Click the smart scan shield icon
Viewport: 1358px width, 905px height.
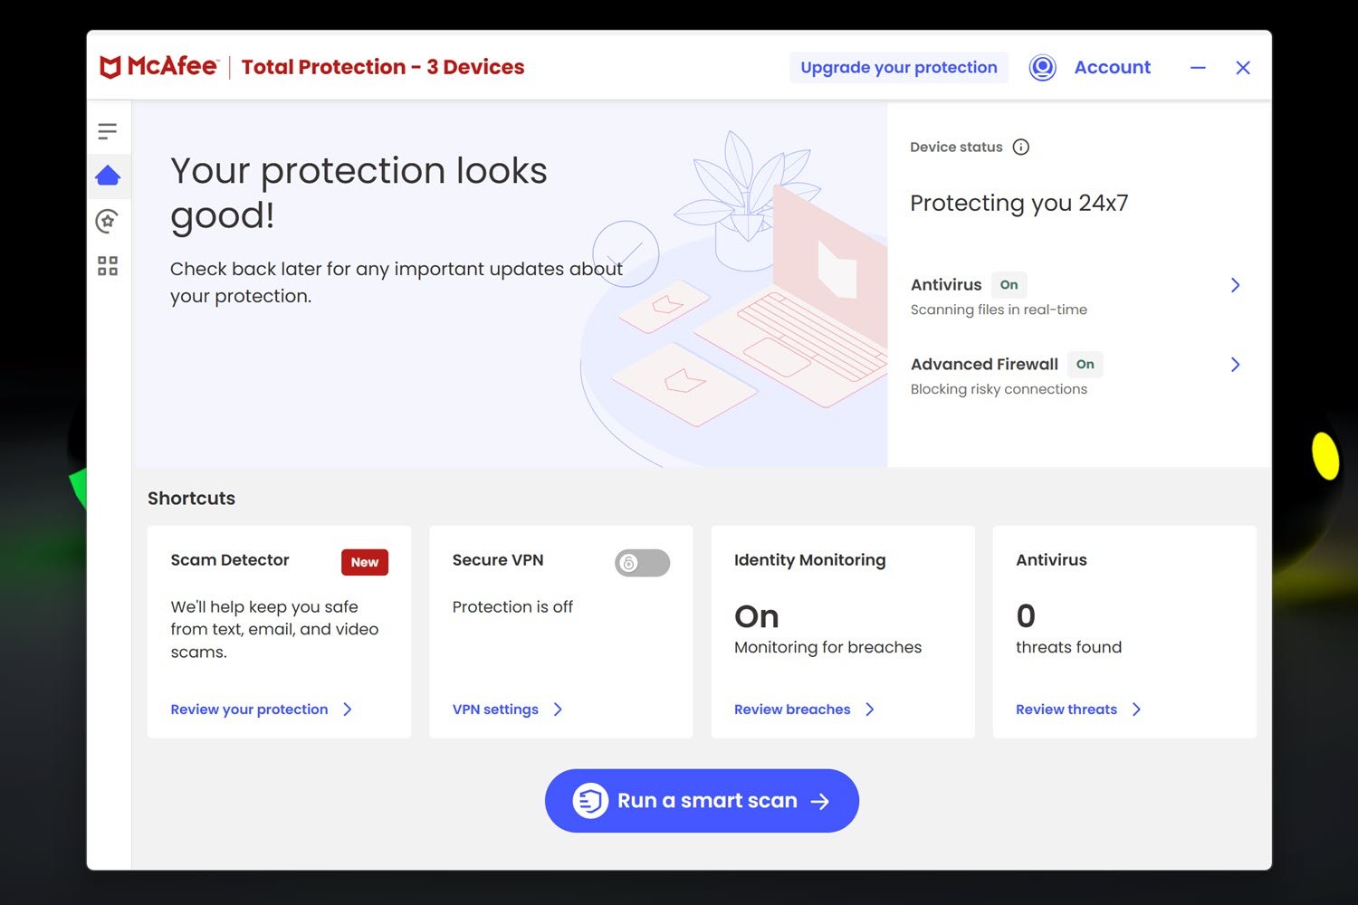click(590, 801)
